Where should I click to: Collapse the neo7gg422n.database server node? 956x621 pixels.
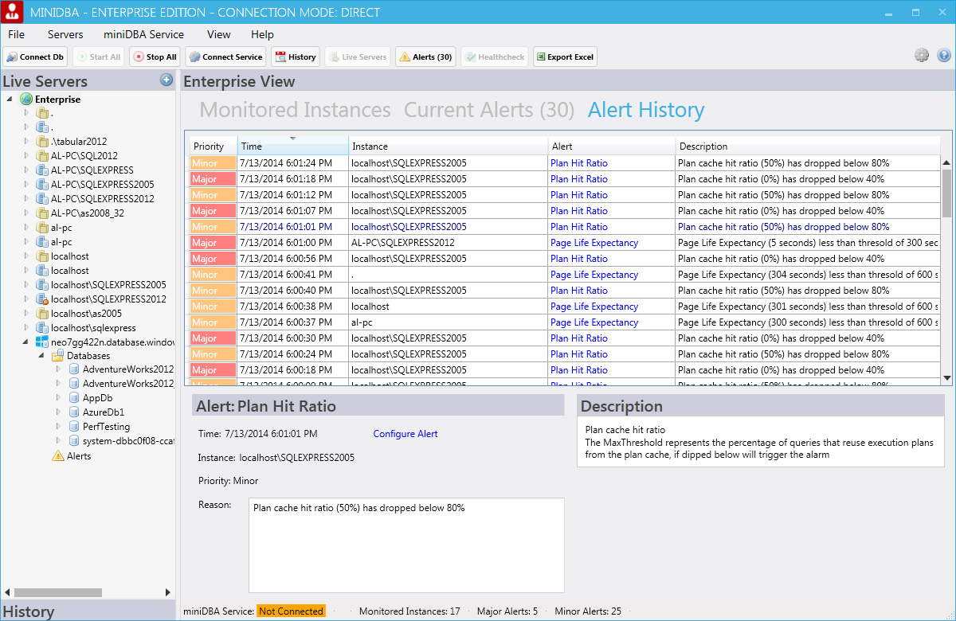pos(25,342)
